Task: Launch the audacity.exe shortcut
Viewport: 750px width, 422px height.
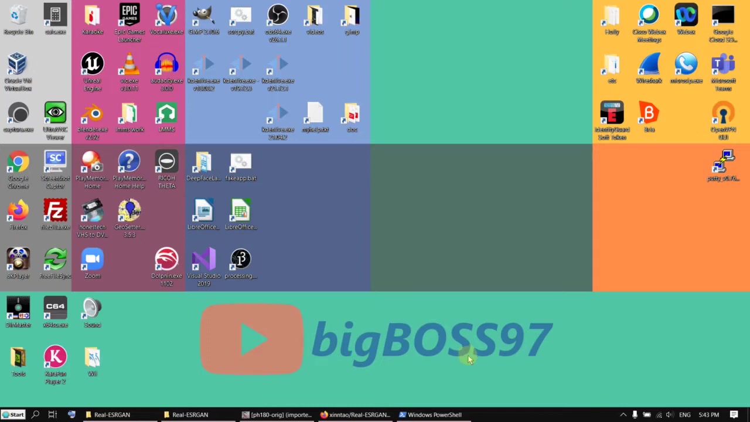Action: 166,72
